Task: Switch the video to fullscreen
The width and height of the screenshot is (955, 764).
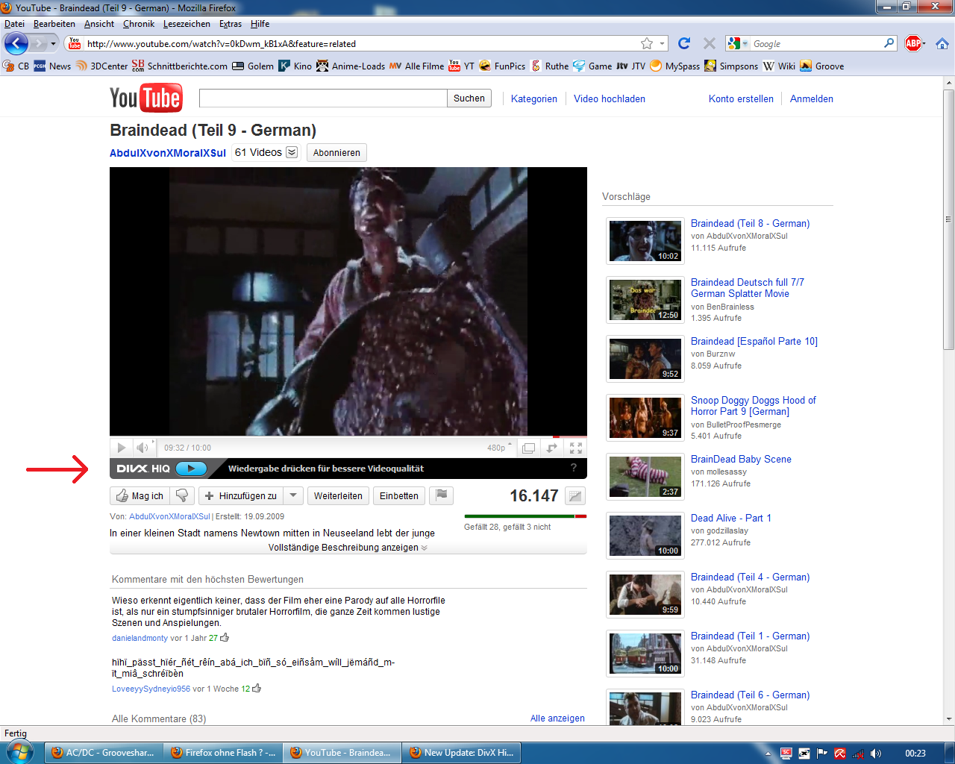Action: point(576,448)
